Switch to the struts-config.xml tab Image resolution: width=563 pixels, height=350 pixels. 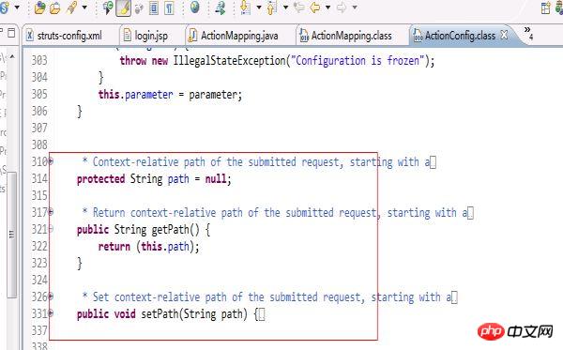[x=65, y=36]
